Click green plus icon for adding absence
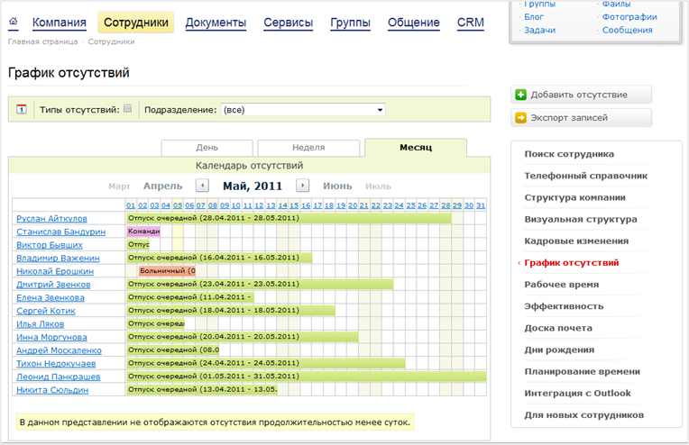689x445 pixels. point(520,95)
